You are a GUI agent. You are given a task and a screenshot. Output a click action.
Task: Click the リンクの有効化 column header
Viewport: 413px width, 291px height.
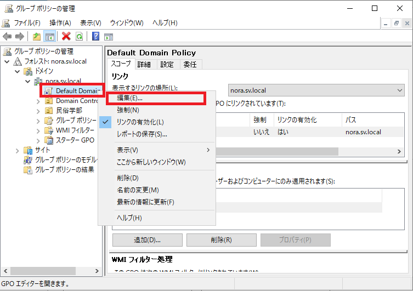[308, 120]
